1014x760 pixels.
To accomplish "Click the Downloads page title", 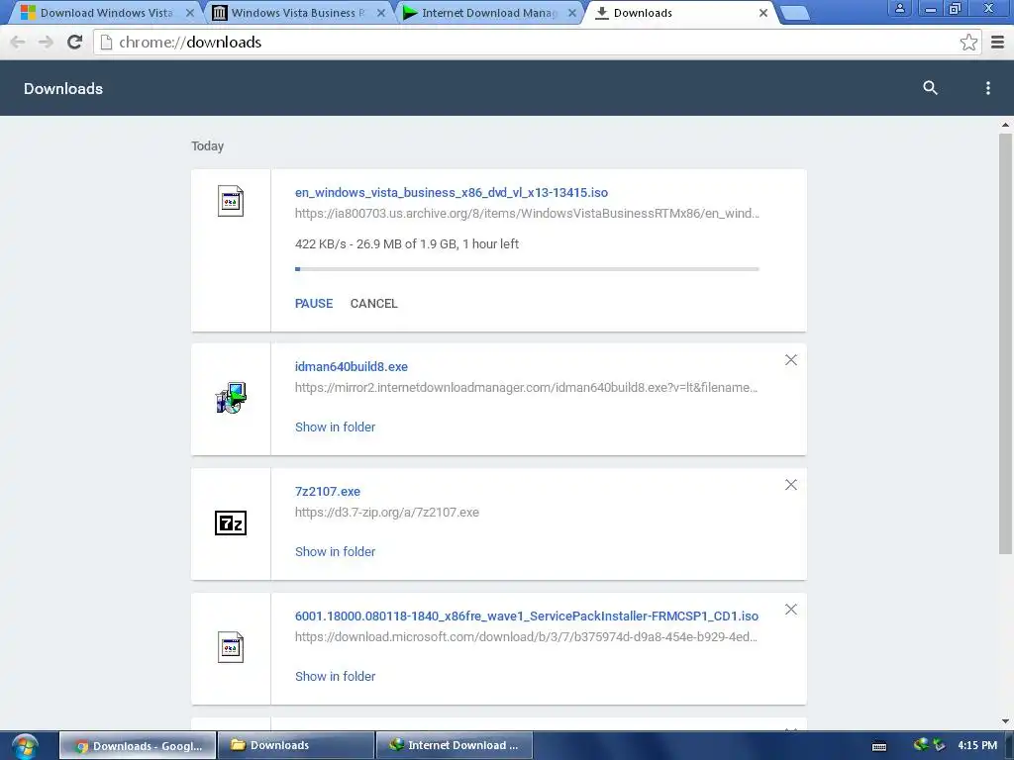I will 63,88.
